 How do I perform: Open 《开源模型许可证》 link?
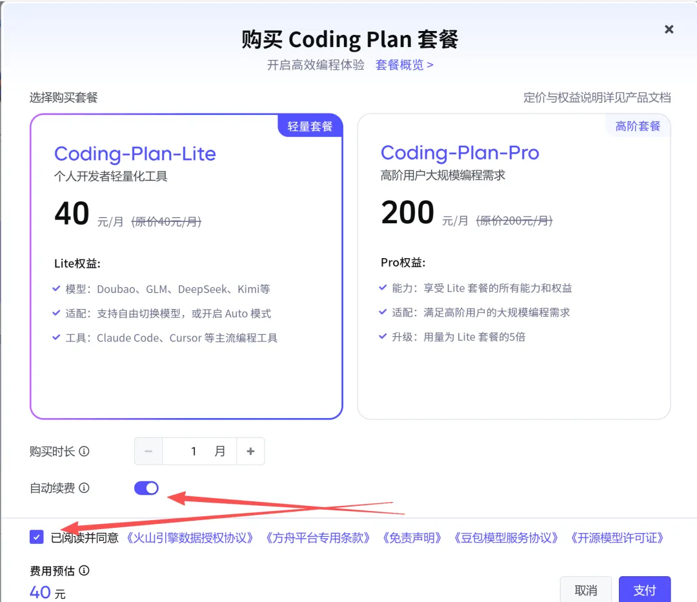[617, 538]
